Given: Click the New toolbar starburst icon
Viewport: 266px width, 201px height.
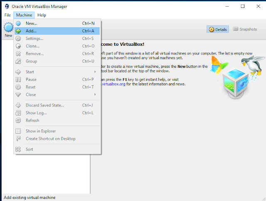Looking at the screenshot, I should click(8, 27).
